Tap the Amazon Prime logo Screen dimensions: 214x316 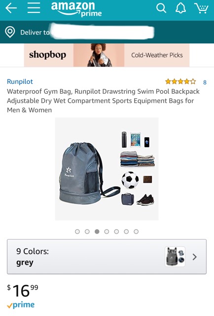pyautogui.click(x=76, y=9)
